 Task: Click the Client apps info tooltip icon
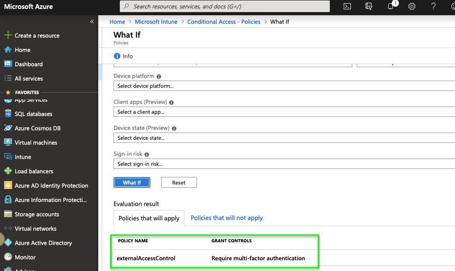click(171, 103)
